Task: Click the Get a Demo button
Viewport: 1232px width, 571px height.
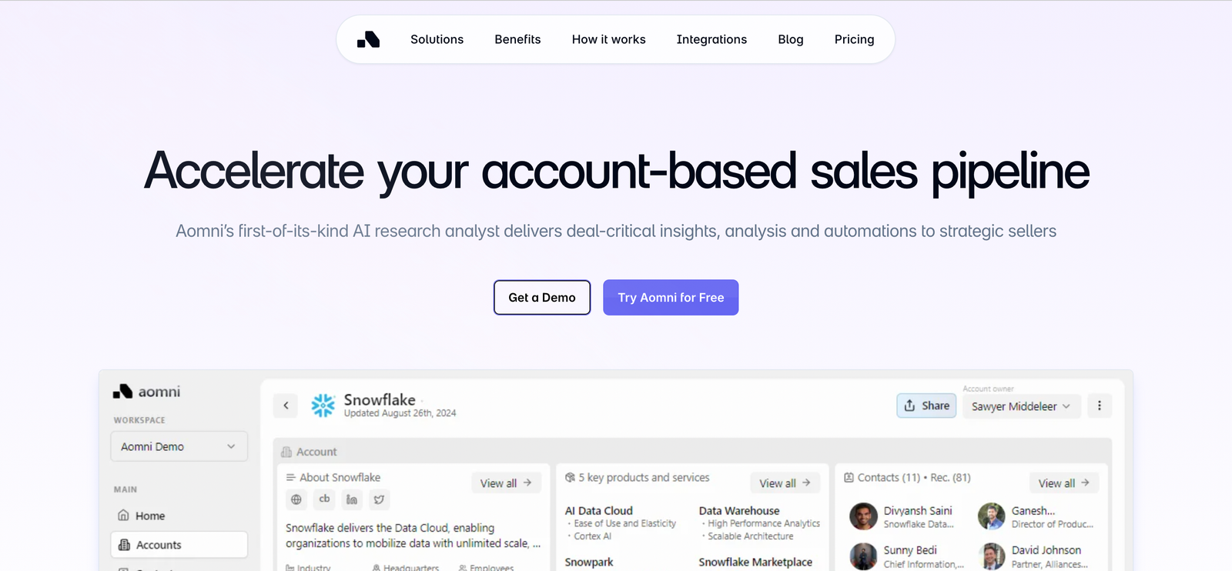Action: (x=542, y=297)
